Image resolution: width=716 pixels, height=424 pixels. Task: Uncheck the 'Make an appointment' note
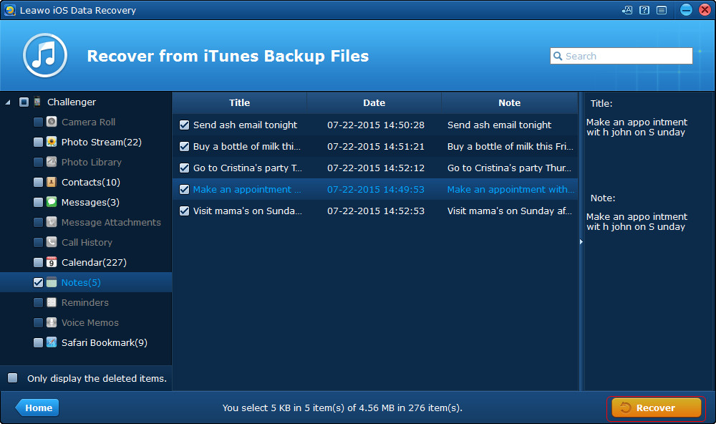click(185, 190)
